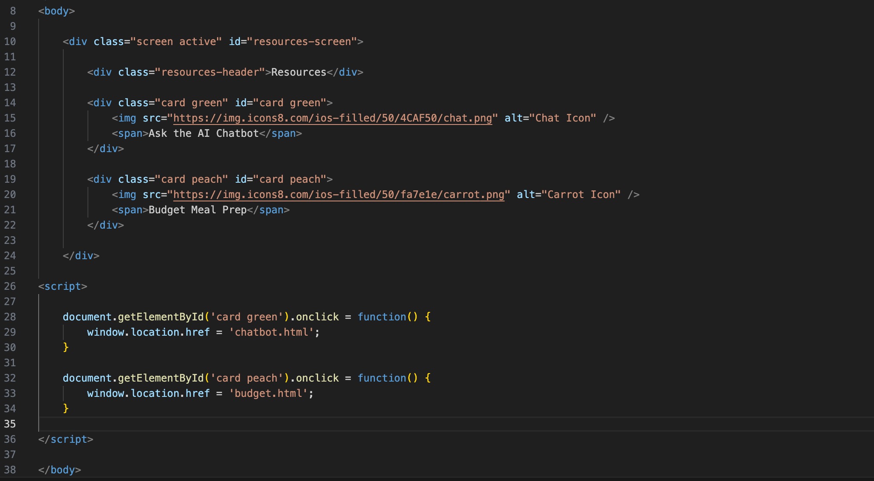
Task: Click line number 10 in the gutter
Action: tap(10, 42)
